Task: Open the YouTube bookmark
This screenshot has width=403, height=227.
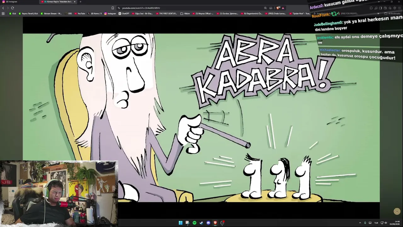Action: tap(80, 14)
